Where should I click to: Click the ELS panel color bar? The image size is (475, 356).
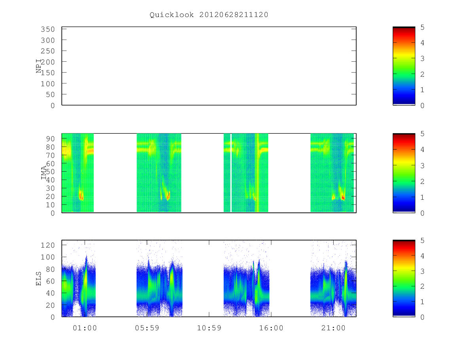(x=404, y=278)
